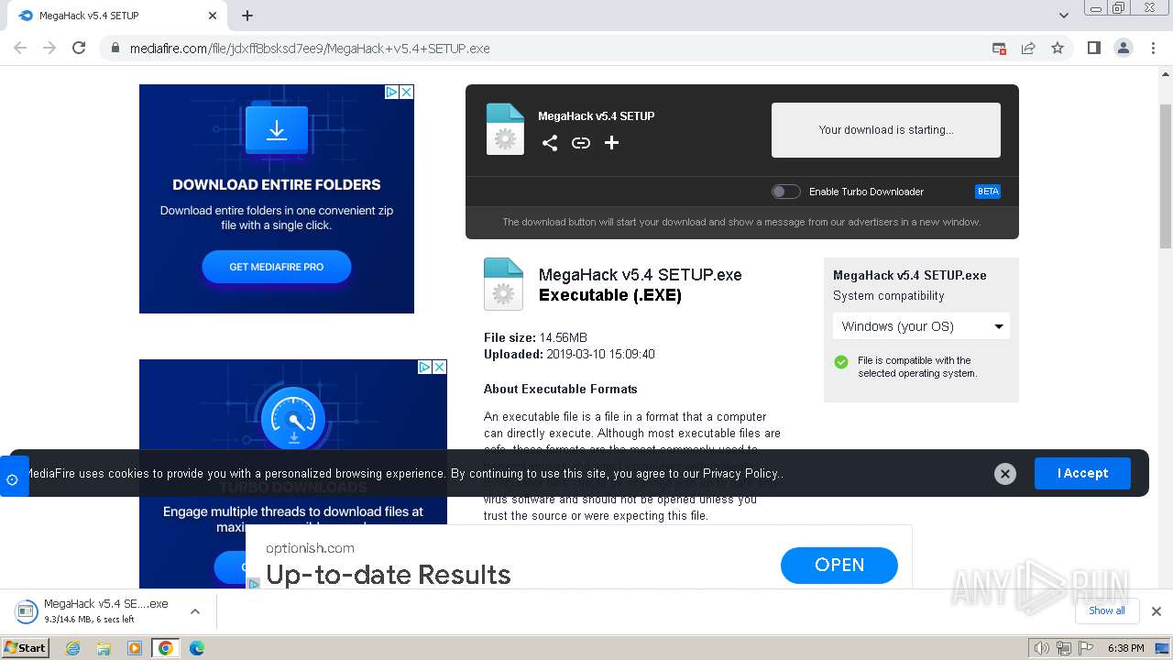The height and width of the screenshot is (660, 1173).
Task: Go forward using browser forward arrow
Action: point(49,48)
